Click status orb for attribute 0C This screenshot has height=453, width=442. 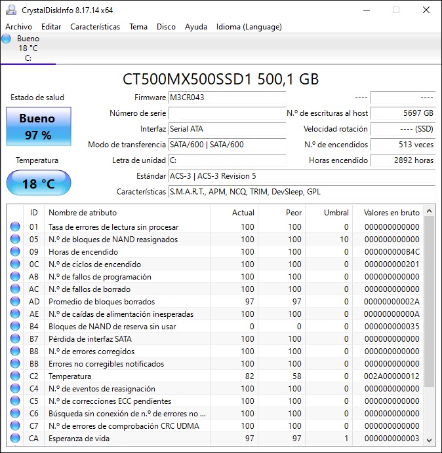click(x=15, y=264)
